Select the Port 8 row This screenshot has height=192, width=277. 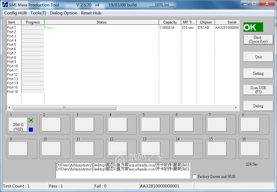click(123, 57)
